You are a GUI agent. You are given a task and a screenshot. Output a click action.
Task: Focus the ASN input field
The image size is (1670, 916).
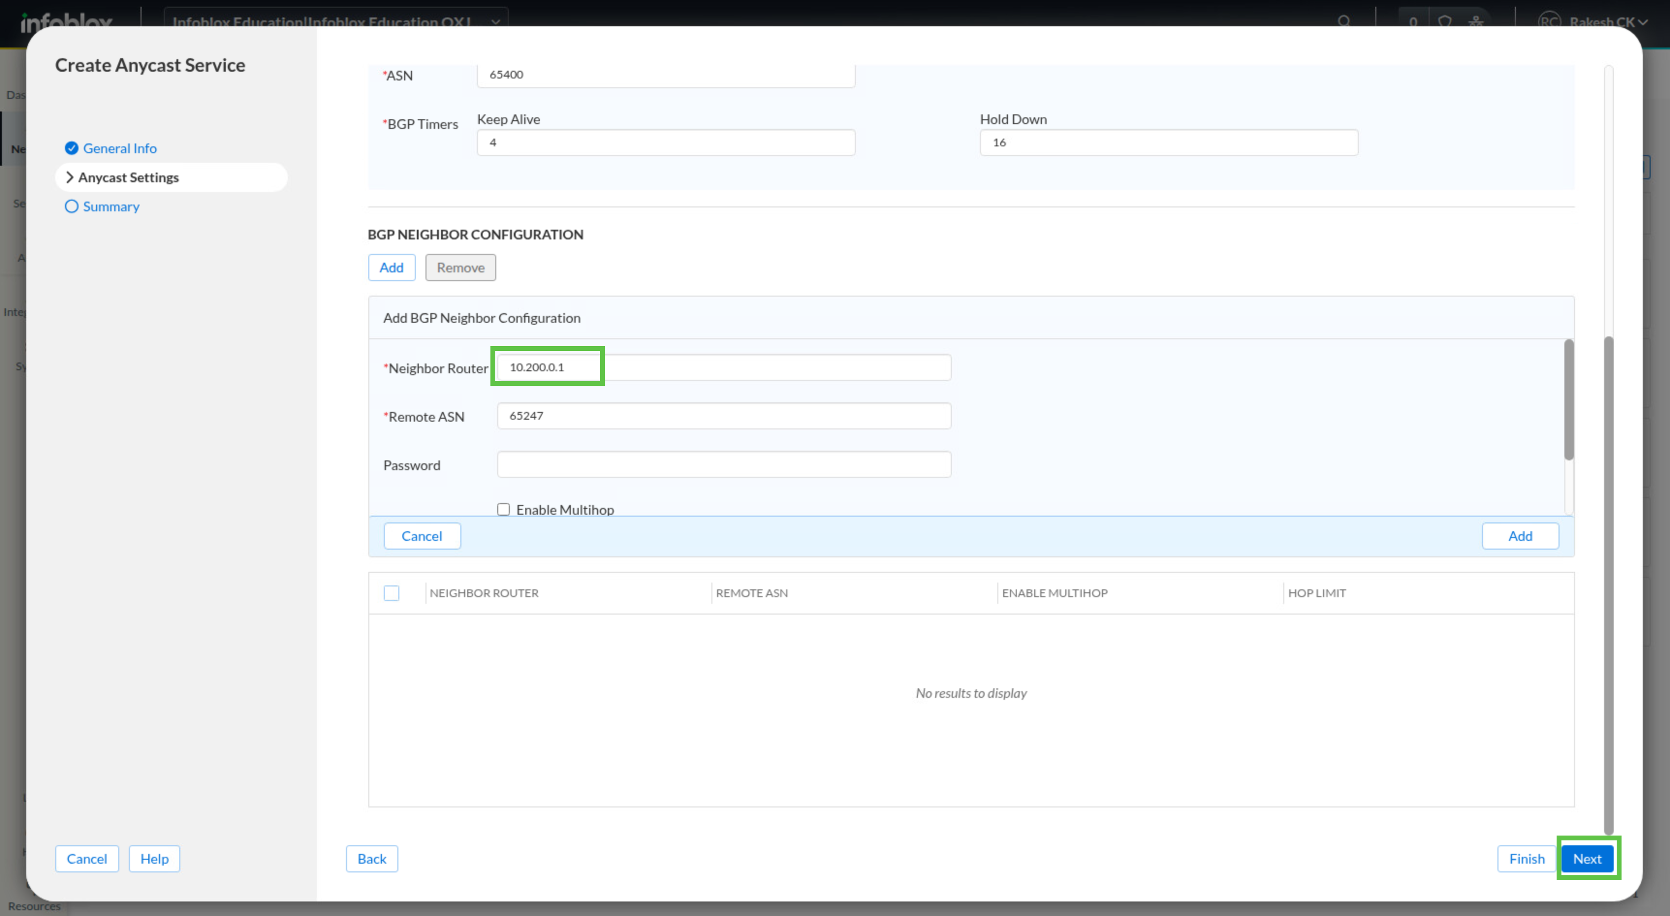tap(666, 75)
